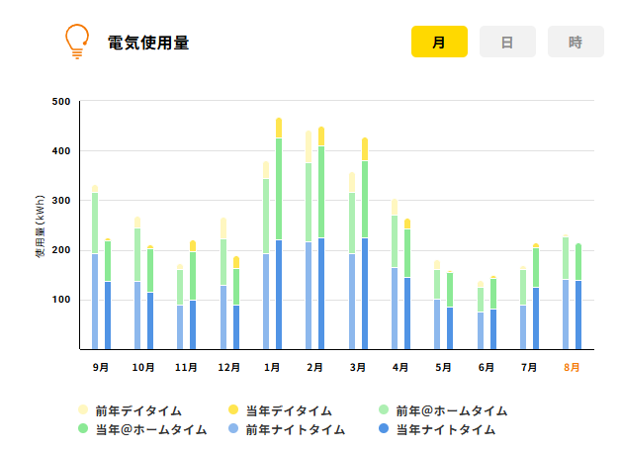Click the 電気使用量 heading text
This screenshot has height=449, width=620.
[148, 43]
